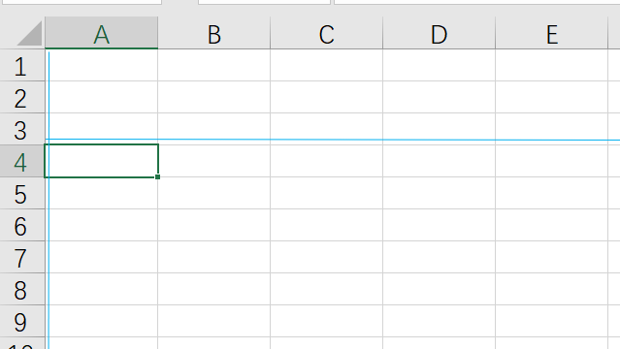Select row 7 header
The height and width of the screenshot is (349, 620).
22,258
